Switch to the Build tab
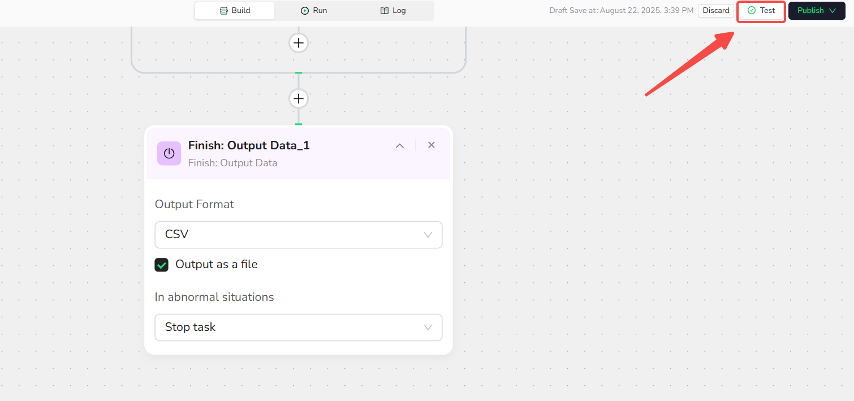Image resolution: width=854 pixels, height=401 pixels. tap(235, 10)
